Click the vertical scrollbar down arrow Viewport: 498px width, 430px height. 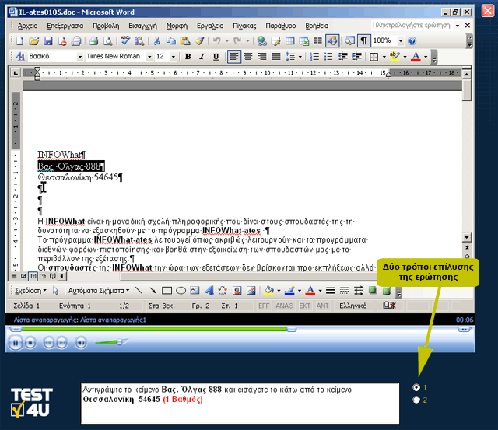click(466, 237)
